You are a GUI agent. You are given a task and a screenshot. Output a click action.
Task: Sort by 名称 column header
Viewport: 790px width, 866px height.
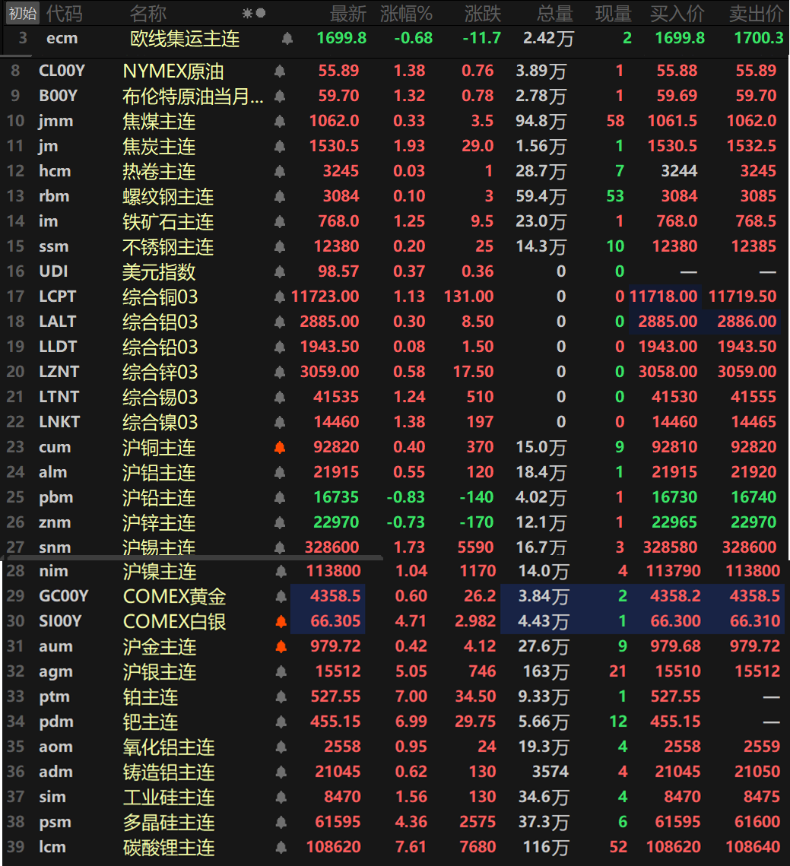pyautogui.click(x=148, y=13)
